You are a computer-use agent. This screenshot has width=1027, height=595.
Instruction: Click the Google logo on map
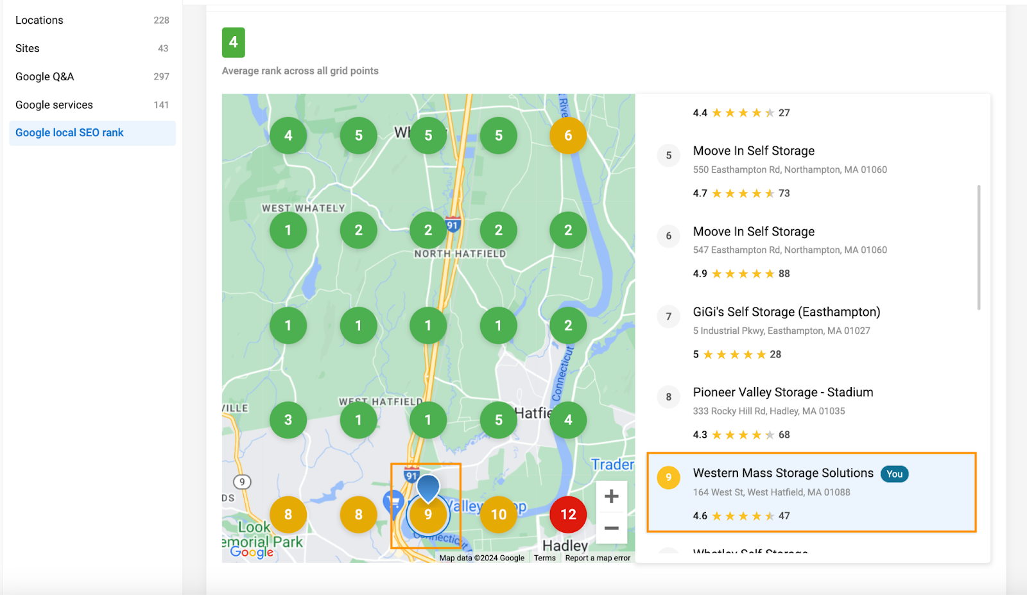click(252, 552)
